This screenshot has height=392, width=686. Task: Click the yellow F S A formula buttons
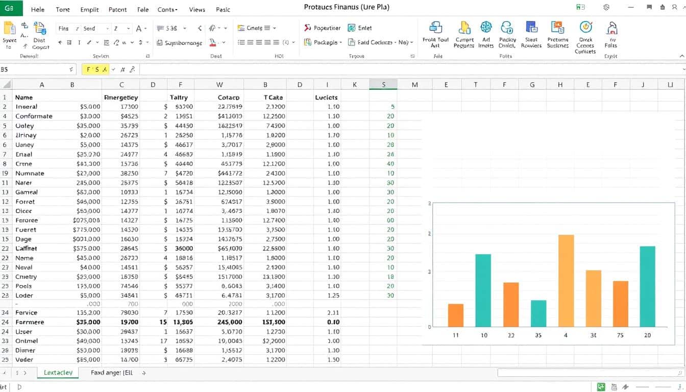[96, 69]
